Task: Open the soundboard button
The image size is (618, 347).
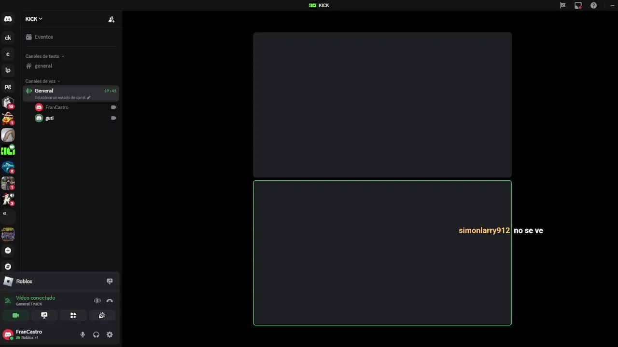Action: 102,315
